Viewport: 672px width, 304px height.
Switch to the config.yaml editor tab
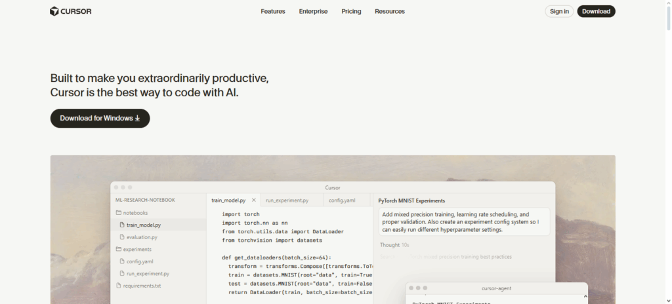pos(342,200)
